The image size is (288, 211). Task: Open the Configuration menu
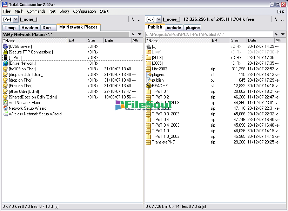click(84, 11)
